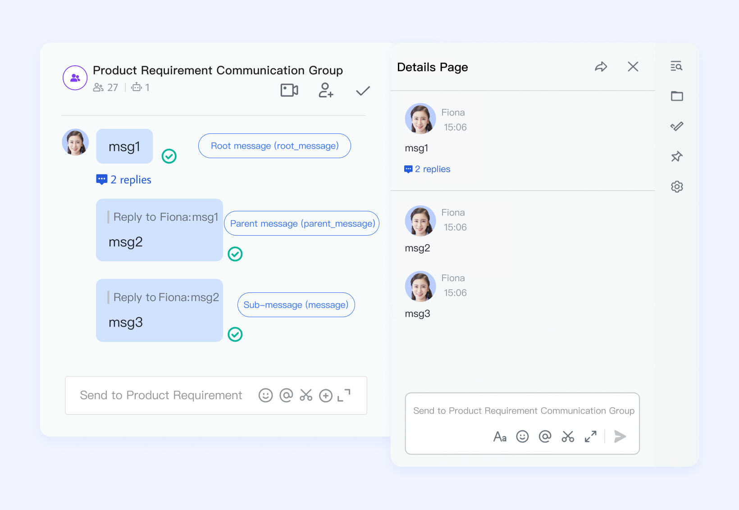Open the pin icon in sidebar

click(x=676, y=157)
